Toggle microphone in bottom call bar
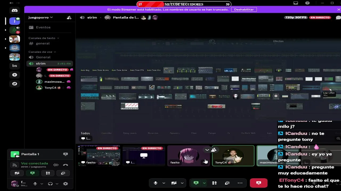Image resolution: width=341 pixels, height=191 pixels. tap(156, 183)
